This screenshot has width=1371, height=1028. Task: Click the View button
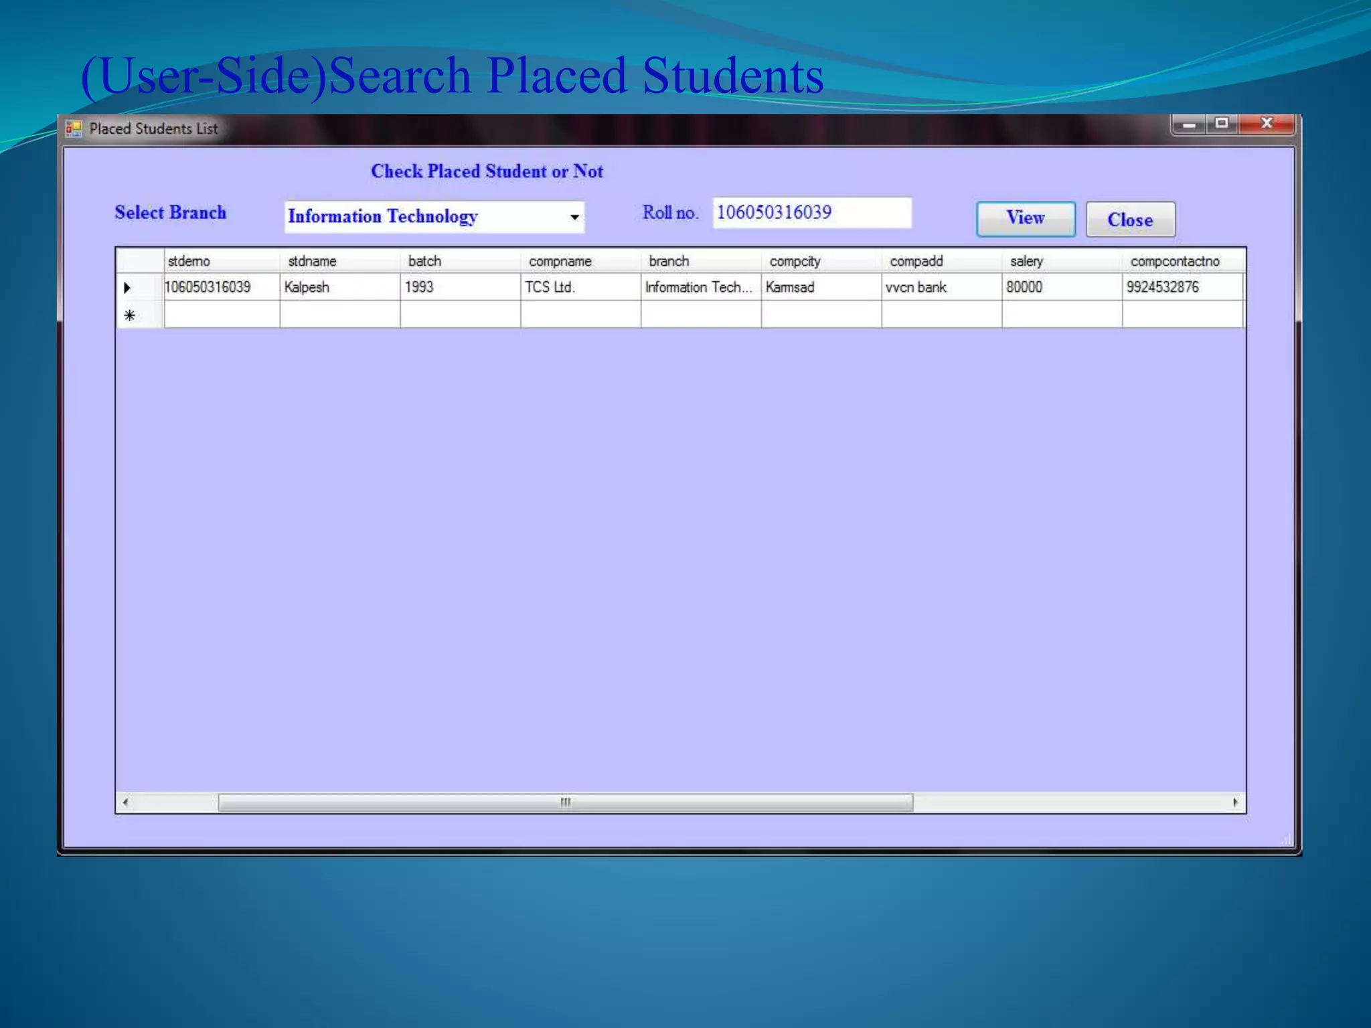[1026, 219]
